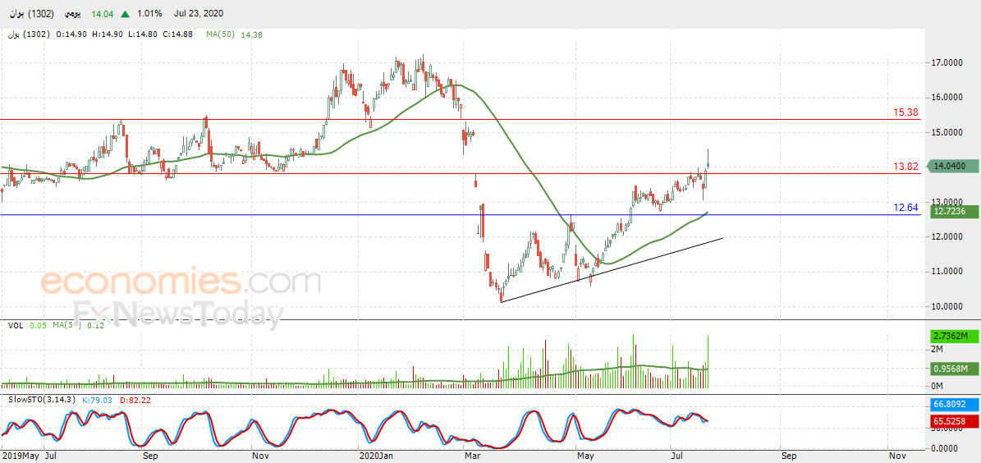Viewport: 981px width, 463px height.
Task: Click the 12.7236 moving average price tag
Action: [x=950, y=212]
